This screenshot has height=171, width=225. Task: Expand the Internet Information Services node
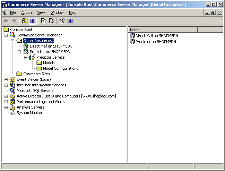[x=6, y=85]
